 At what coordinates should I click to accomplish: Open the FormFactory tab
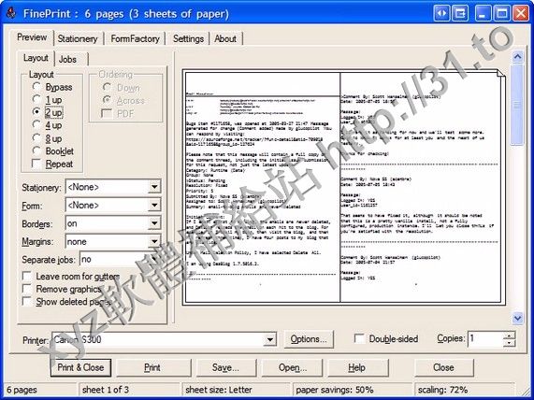pos(136,39)
